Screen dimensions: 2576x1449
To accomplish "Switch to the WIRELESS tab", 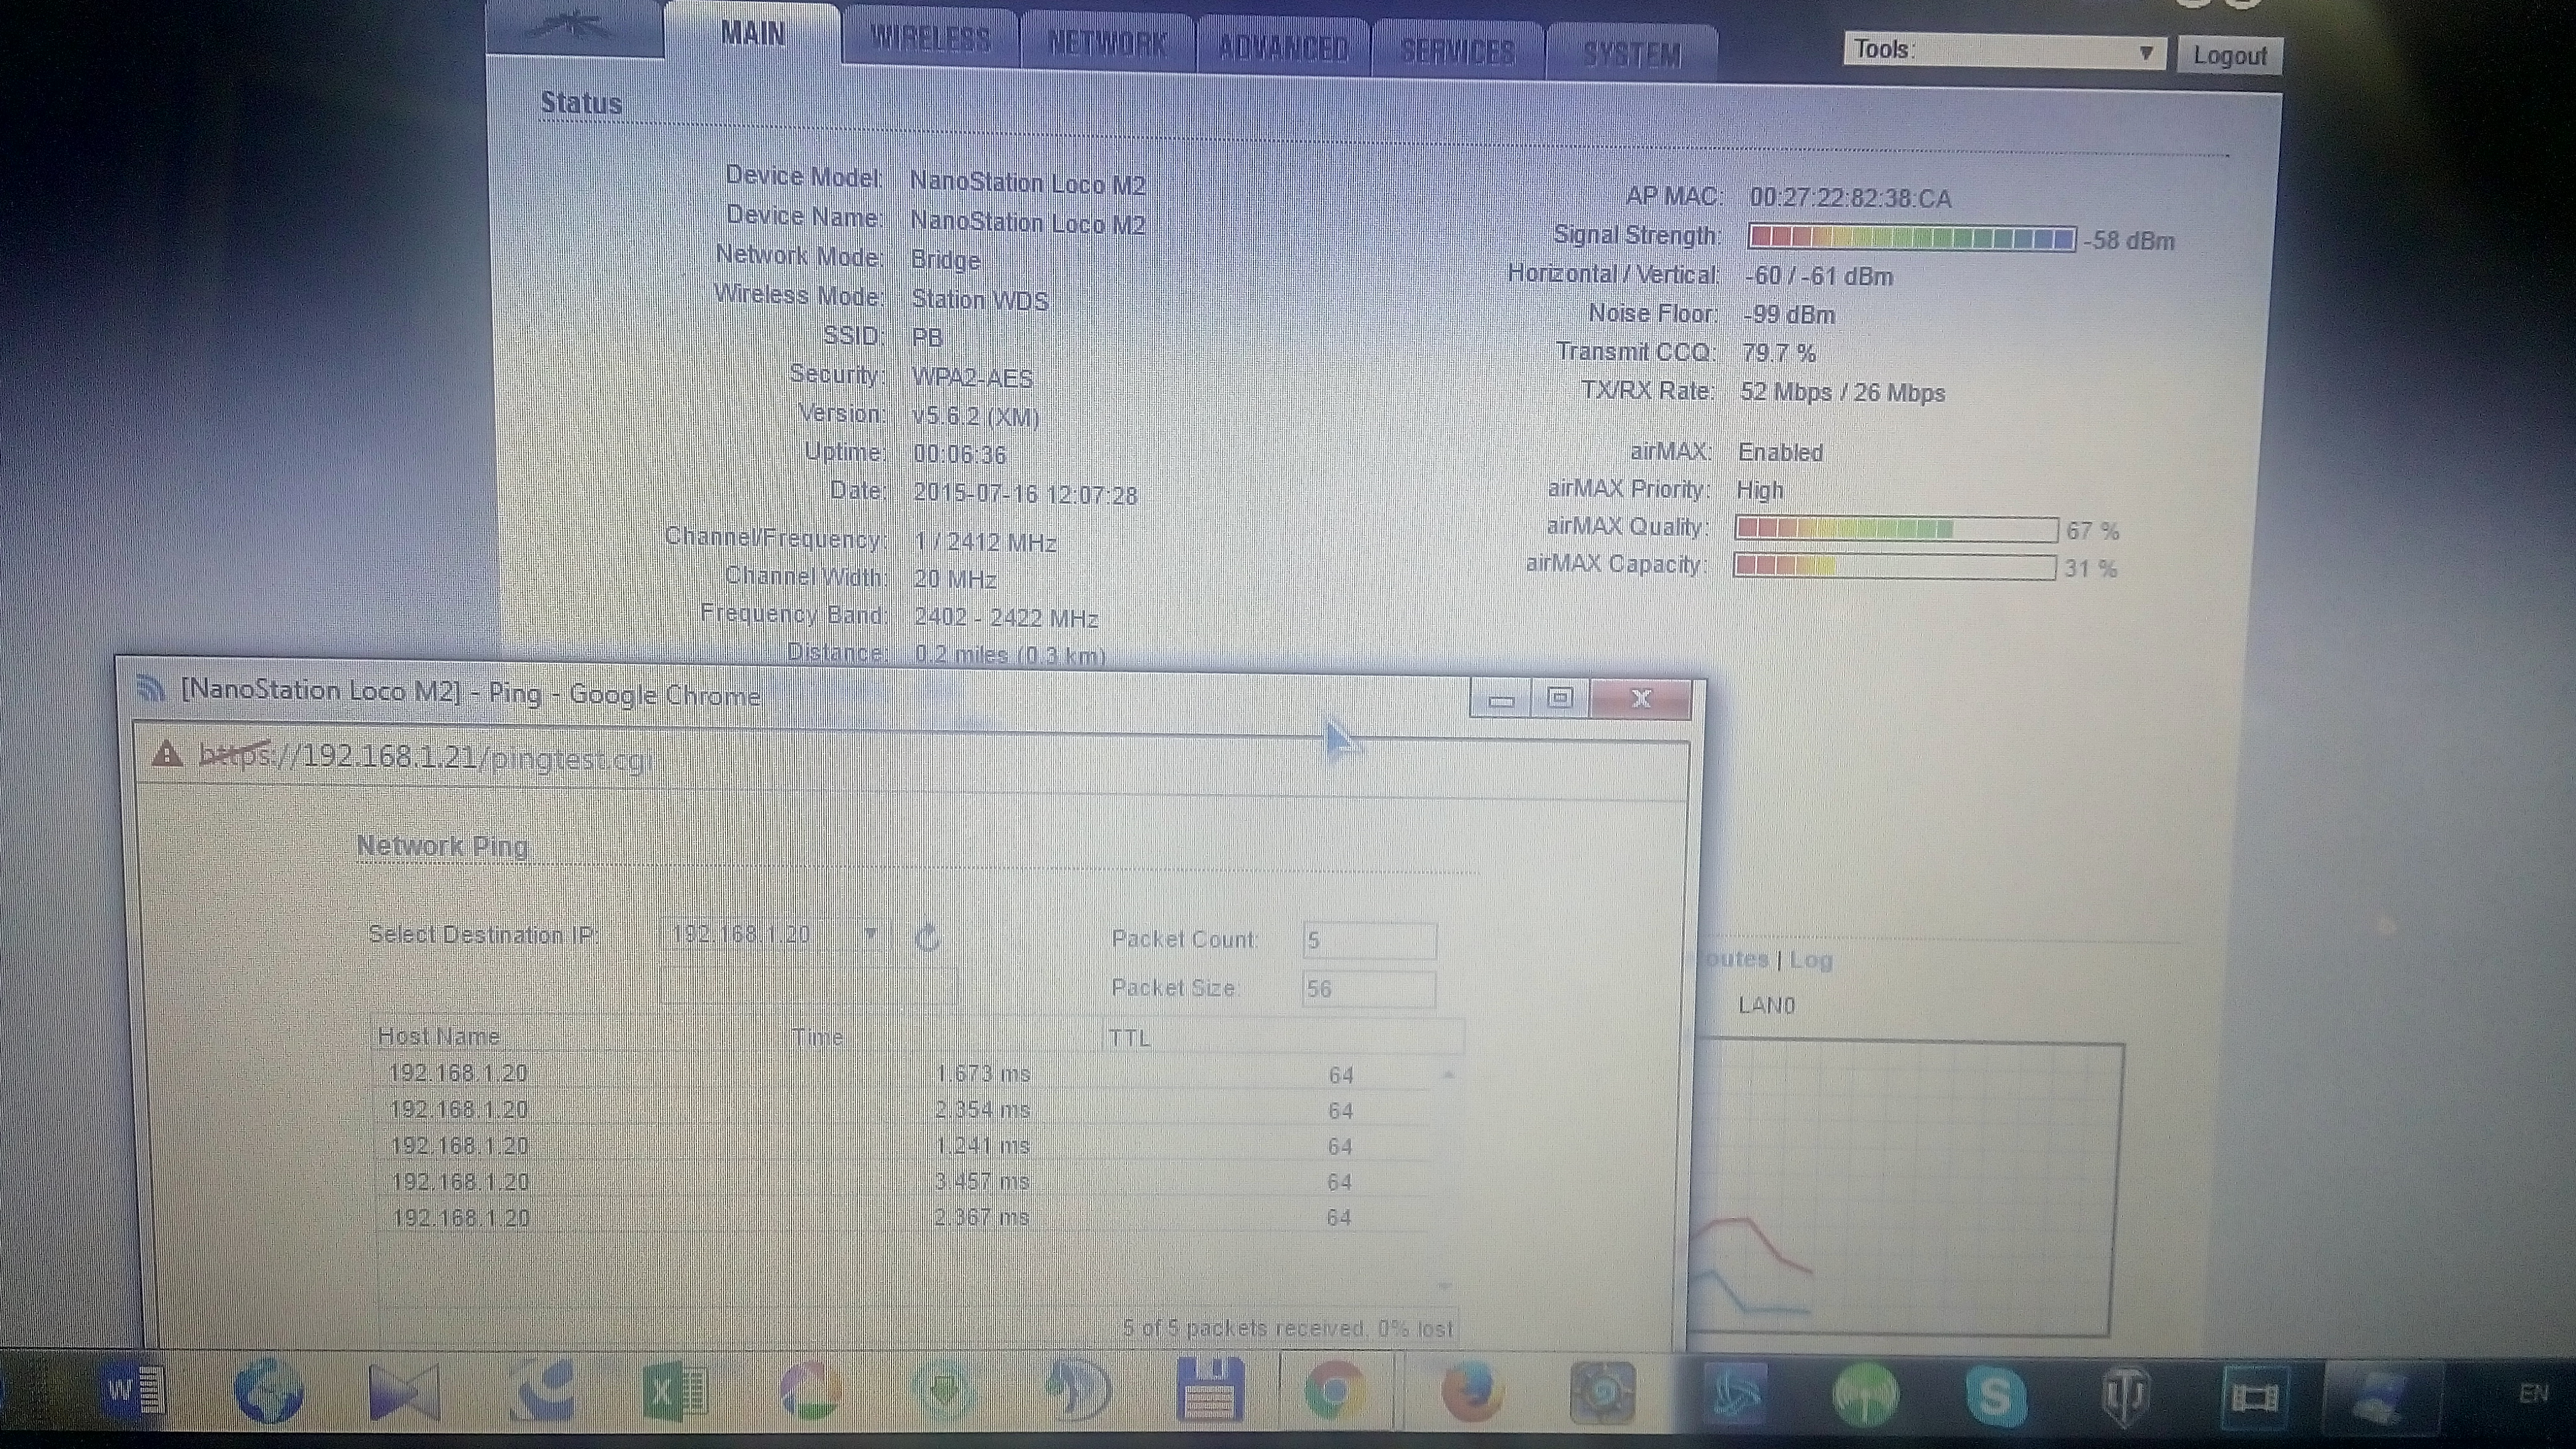I will [930, 39].
